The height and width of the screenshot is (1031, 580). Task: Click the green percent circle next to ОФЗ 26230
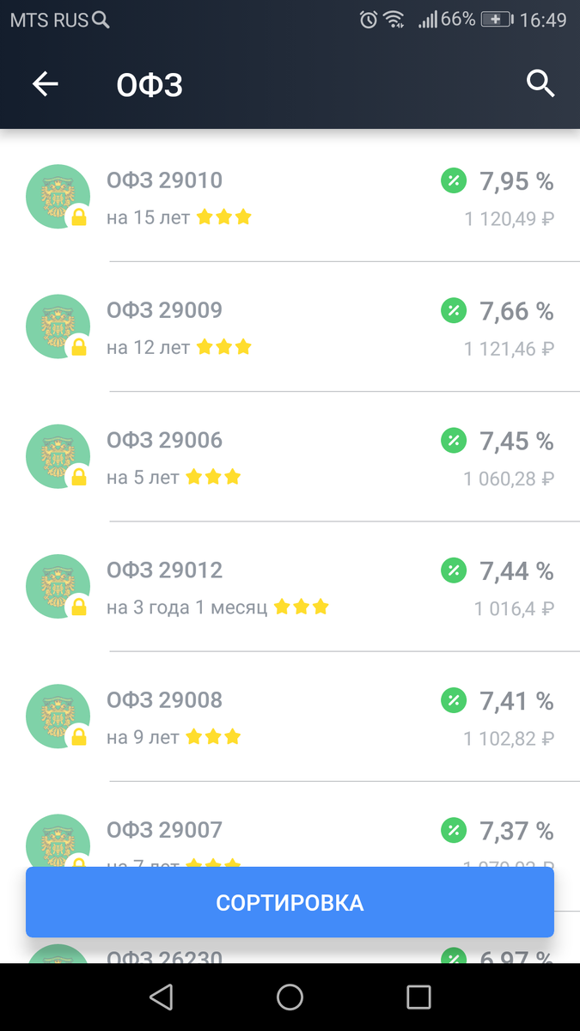453,958
